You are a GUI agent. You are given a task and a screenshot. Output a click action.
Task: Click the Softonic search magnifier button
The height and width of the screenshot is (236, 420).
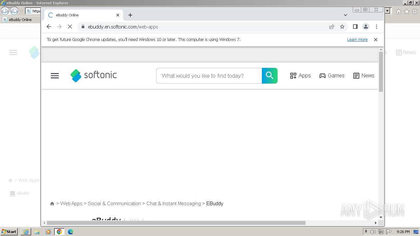click(x=270, y=76)
